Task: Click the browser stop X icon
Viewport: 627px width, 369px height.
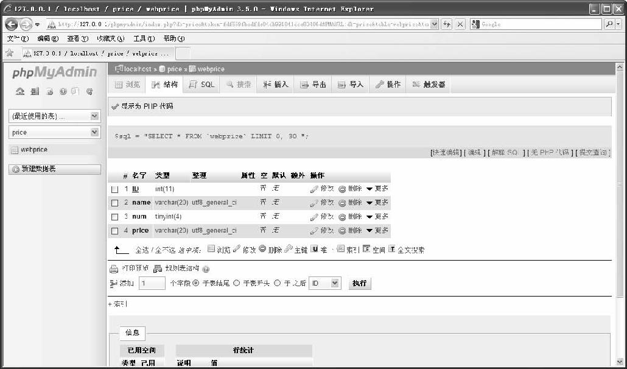Action: pos(460,24)
